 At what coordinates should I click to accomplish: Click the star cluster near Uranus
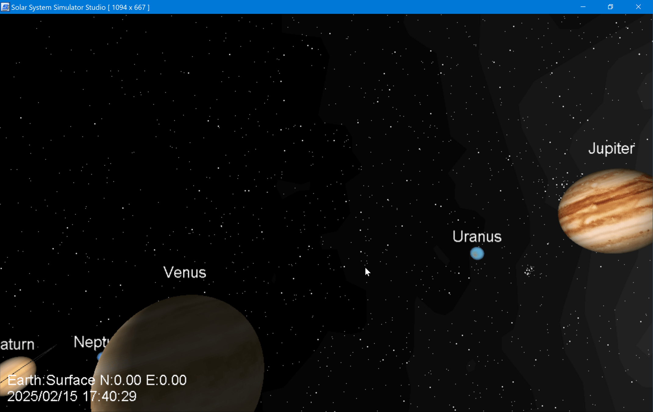[x=529, y=271]
